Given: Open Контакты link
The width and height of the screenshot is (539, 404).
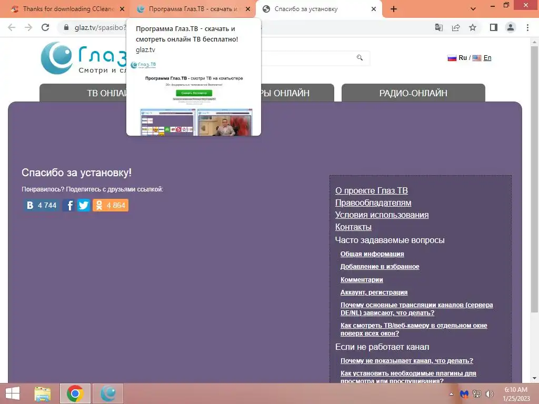Looking at the screenshot, I should (x=353, y=227).
